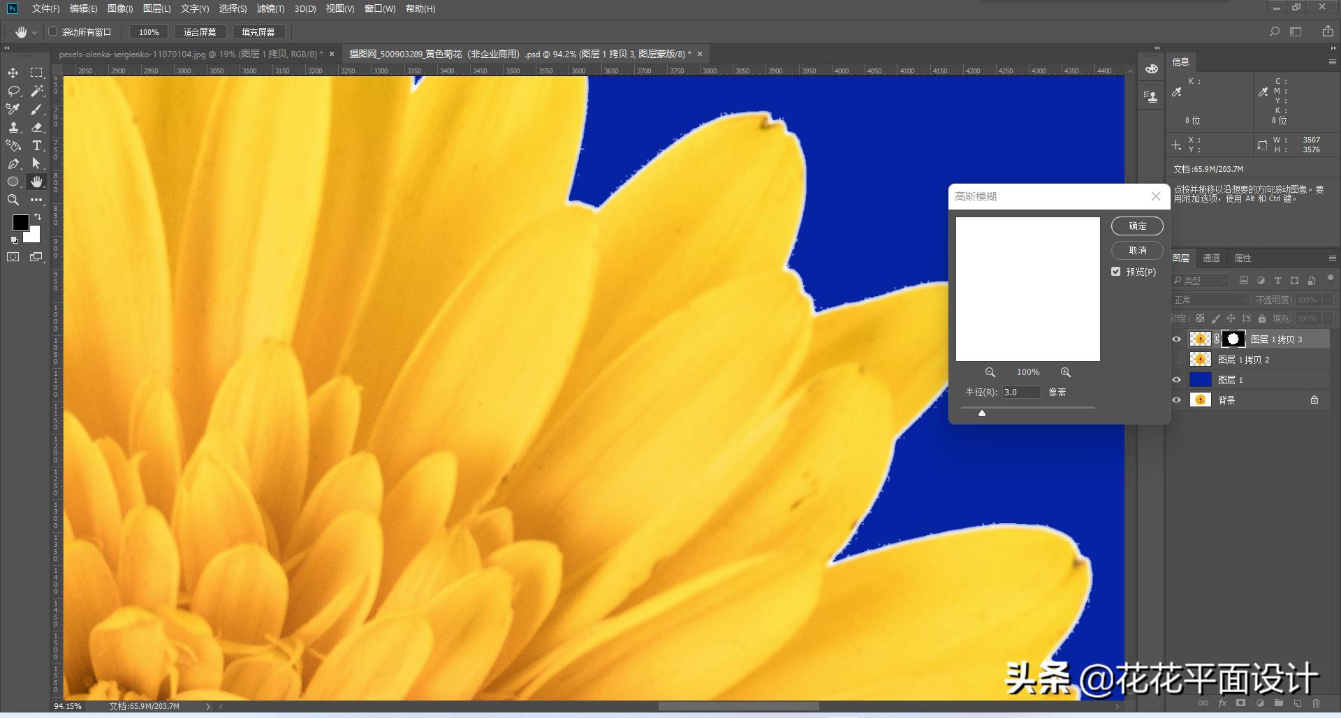Click the 适合屏幕 button
Viewport: 1341px width, 718px height.
200,32
